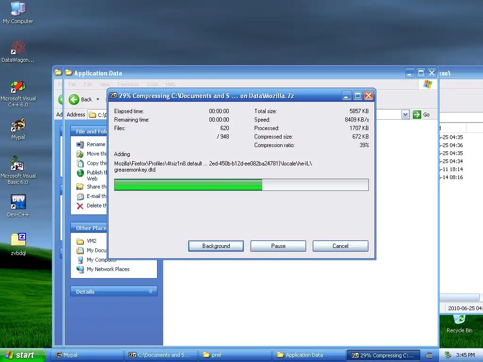Launch Microsoft Visual C++ 6.0 shortcut
The height and width of the screenshot is (362, 483).
click(x=18, y=94)
